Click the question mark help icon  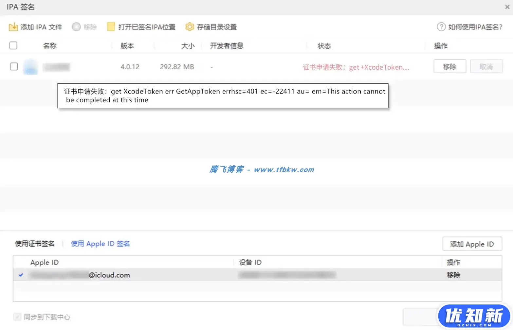[441, 27]
